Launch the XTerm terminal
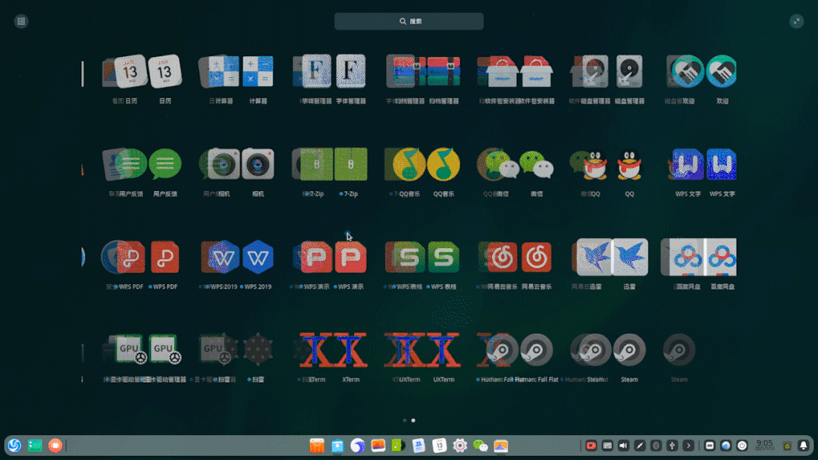Screen dimensions: 818x460 click(350, 351)
